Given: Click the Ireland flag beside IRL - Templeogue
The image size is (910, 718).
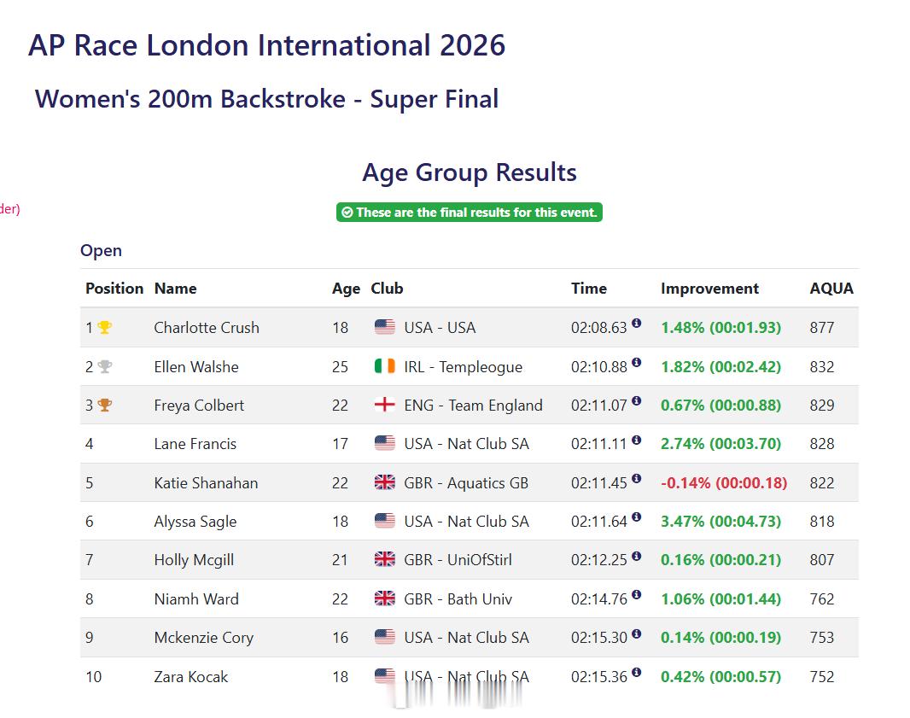Looking at the screenshot, I should [385, 366].
